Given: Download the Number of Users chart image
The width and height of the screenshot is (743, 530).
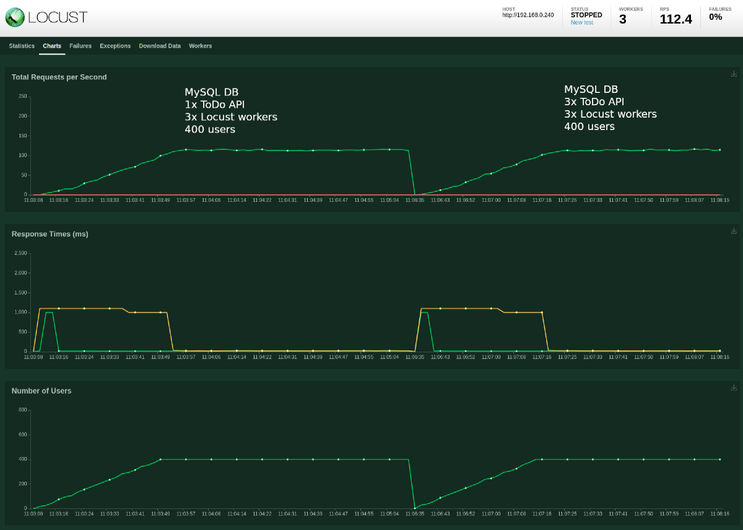Looking at the screenshot, I should point(734,388).
